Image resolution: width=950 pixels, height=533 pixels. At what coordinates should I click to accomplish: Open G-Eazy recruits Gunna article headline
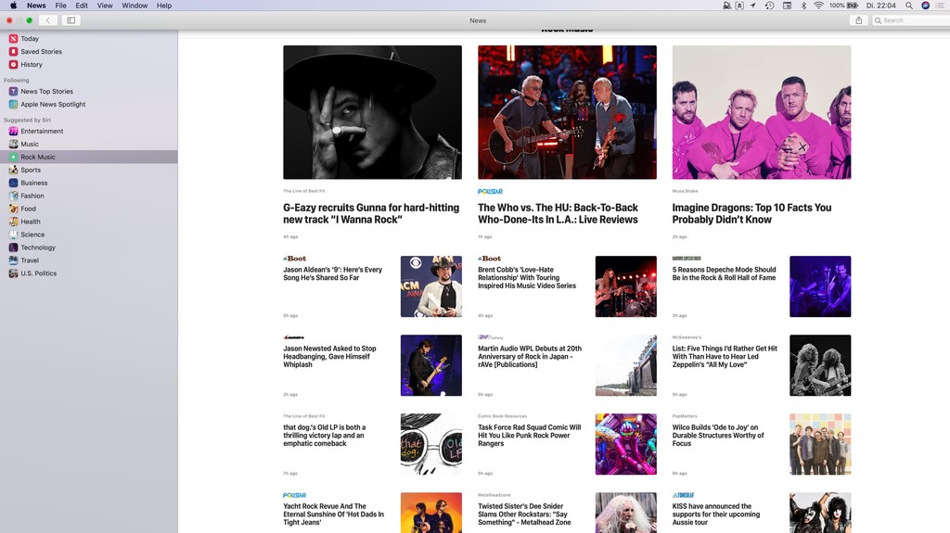(x=371, y=214)
